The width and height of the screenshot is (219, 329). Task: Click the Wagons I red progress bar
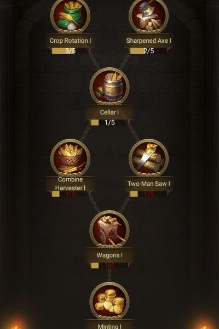[109, 265]
